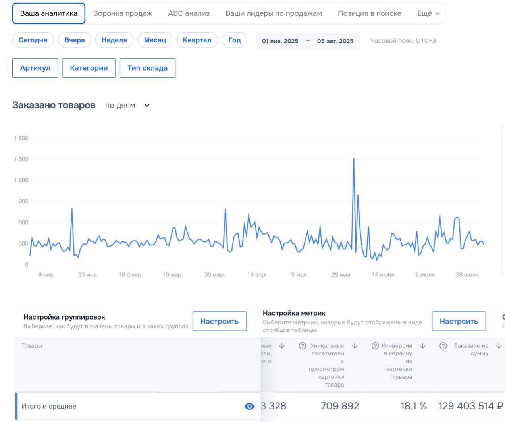Sort by Заказано на сумму arrow

[499, 346]
